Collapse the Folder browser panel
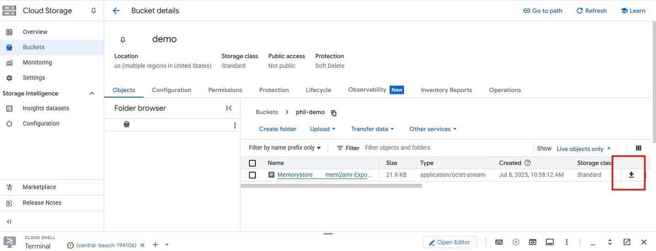Viewport: 656px width, 251px height. point(229,108)
